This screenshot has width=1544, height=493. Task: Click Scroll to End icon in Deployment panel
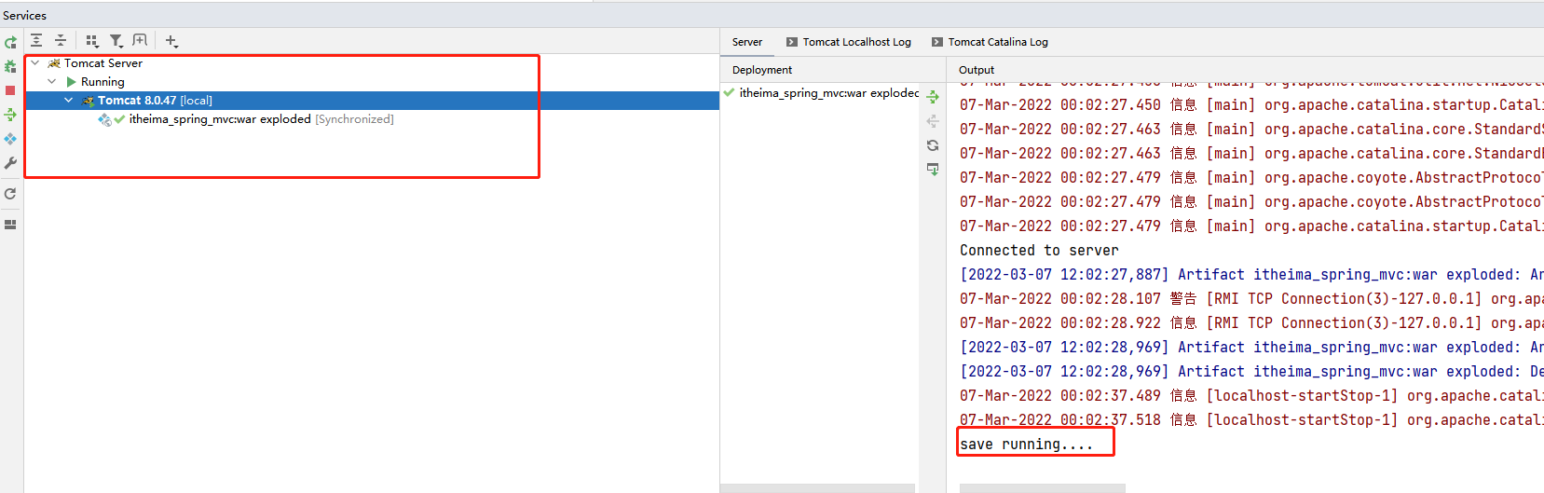(x=933, y=170)
